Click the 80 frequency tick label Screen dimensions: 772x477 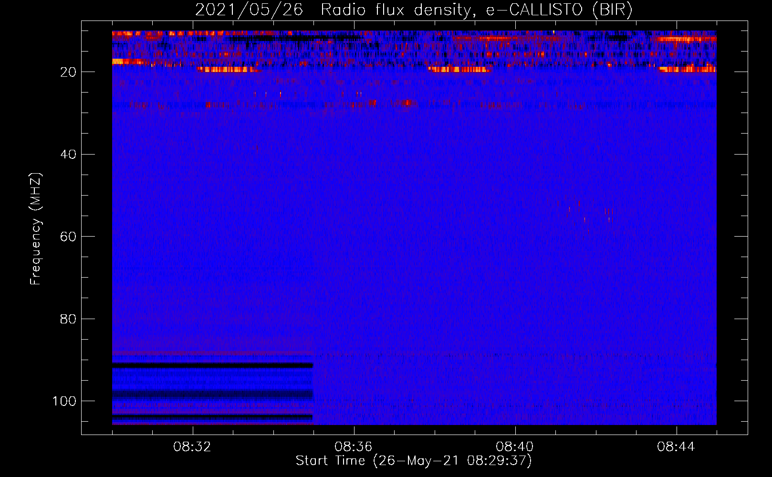(x=68, y=319)
